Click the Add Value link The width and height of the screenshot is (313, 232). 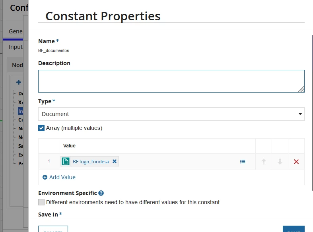(62, 177)
